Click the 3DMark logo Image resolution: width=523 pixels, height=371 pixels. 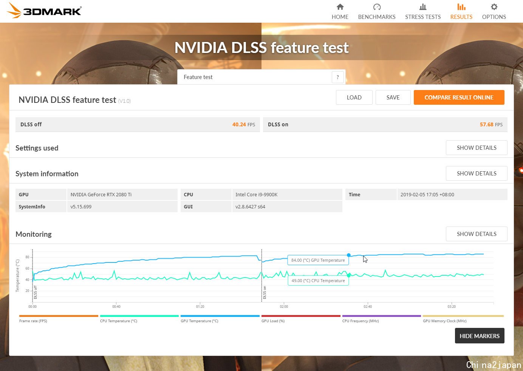(x=44, y=11)
